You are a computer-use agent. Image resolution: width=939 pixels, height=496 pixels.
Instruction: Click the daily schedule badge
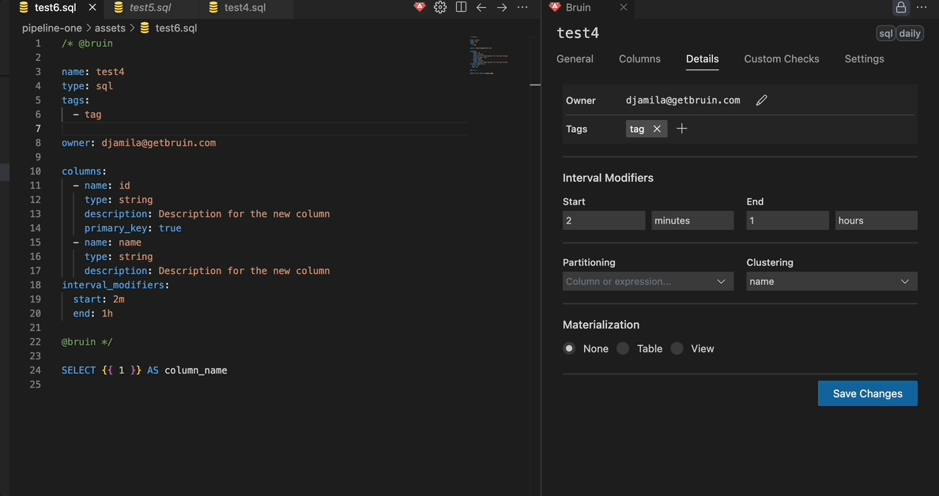[x=910, y=33]
